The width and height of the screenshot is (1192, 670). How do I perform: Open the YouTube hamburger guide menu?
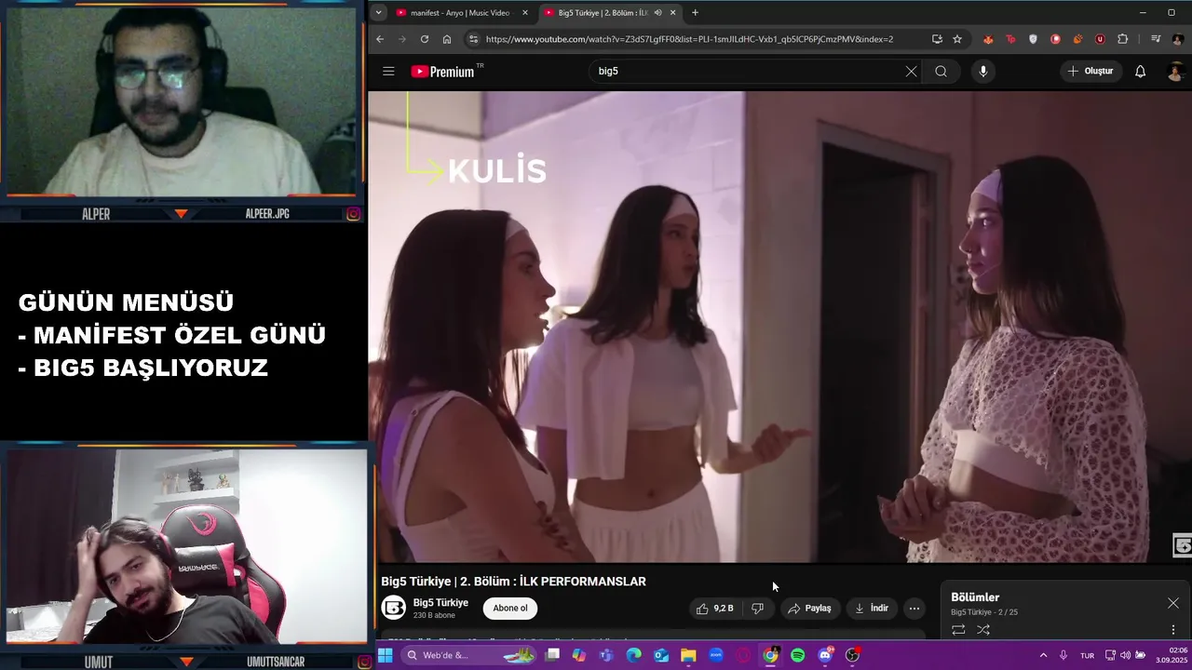pyautogui.click(x=388, y=72)
